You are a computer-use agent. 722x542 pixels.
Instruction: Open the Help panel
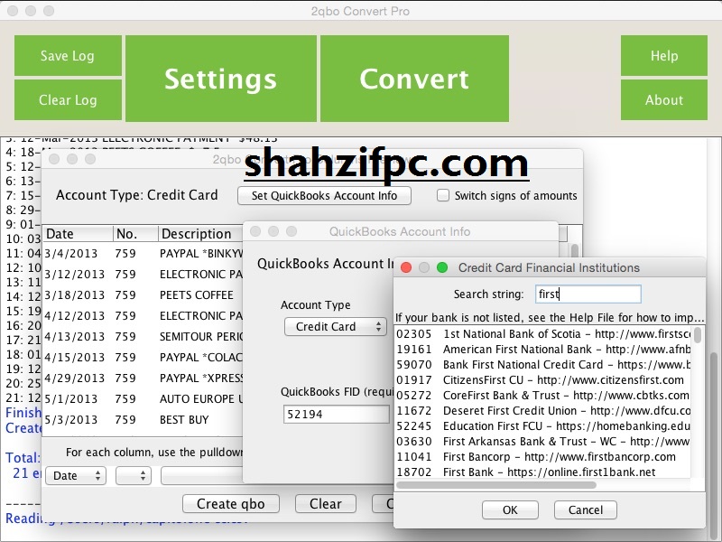pos(664,55)
